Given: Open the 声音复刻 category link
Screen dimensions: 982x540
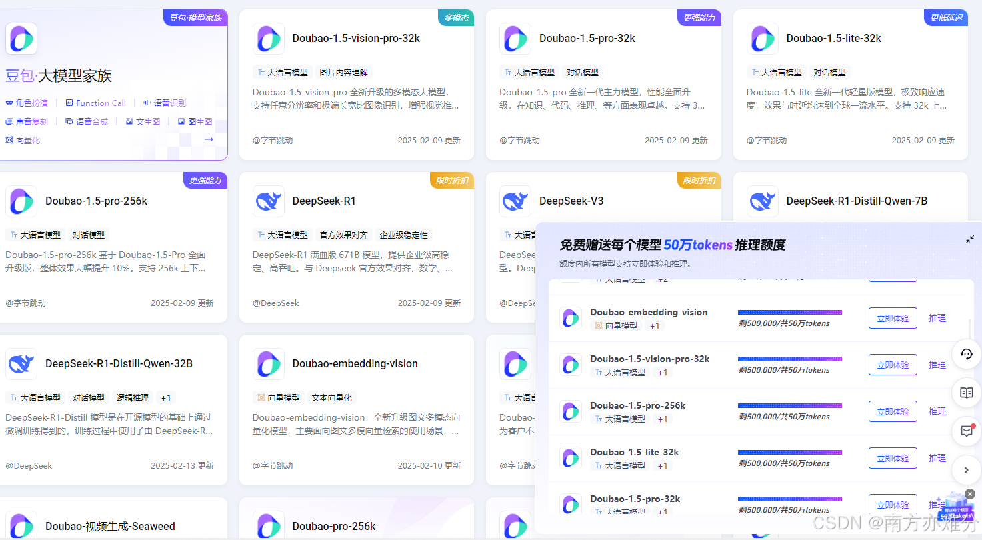Looking at the screenshot, I should point(27,121).
